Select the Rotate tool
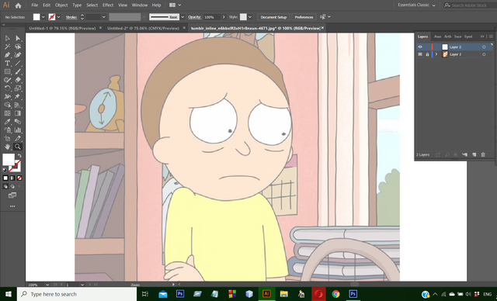 pyautogui.click(x=7, y=88)
